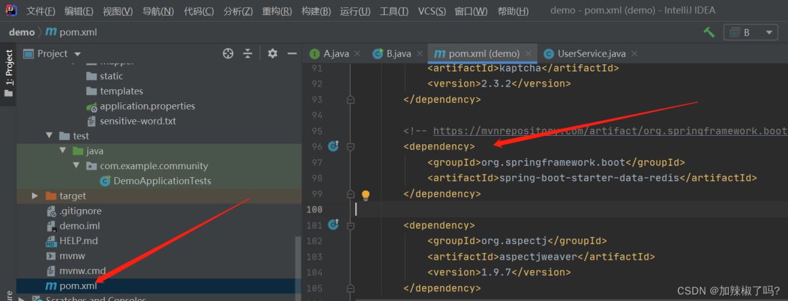Image resolution: width=788 pixels, height=301 pixels.
Task: Select the .gitignore file
Action: pyautogui.click(x=74, y=211)
